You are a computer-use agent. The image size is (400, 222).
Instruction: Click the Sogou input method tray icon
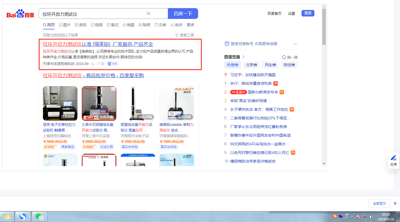pos(335,216)
